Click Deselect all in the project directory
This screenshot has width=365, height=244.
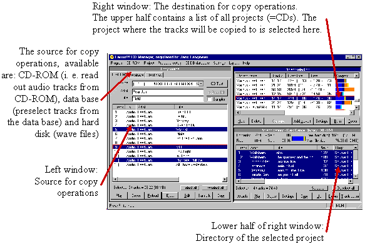click(346, 188)
